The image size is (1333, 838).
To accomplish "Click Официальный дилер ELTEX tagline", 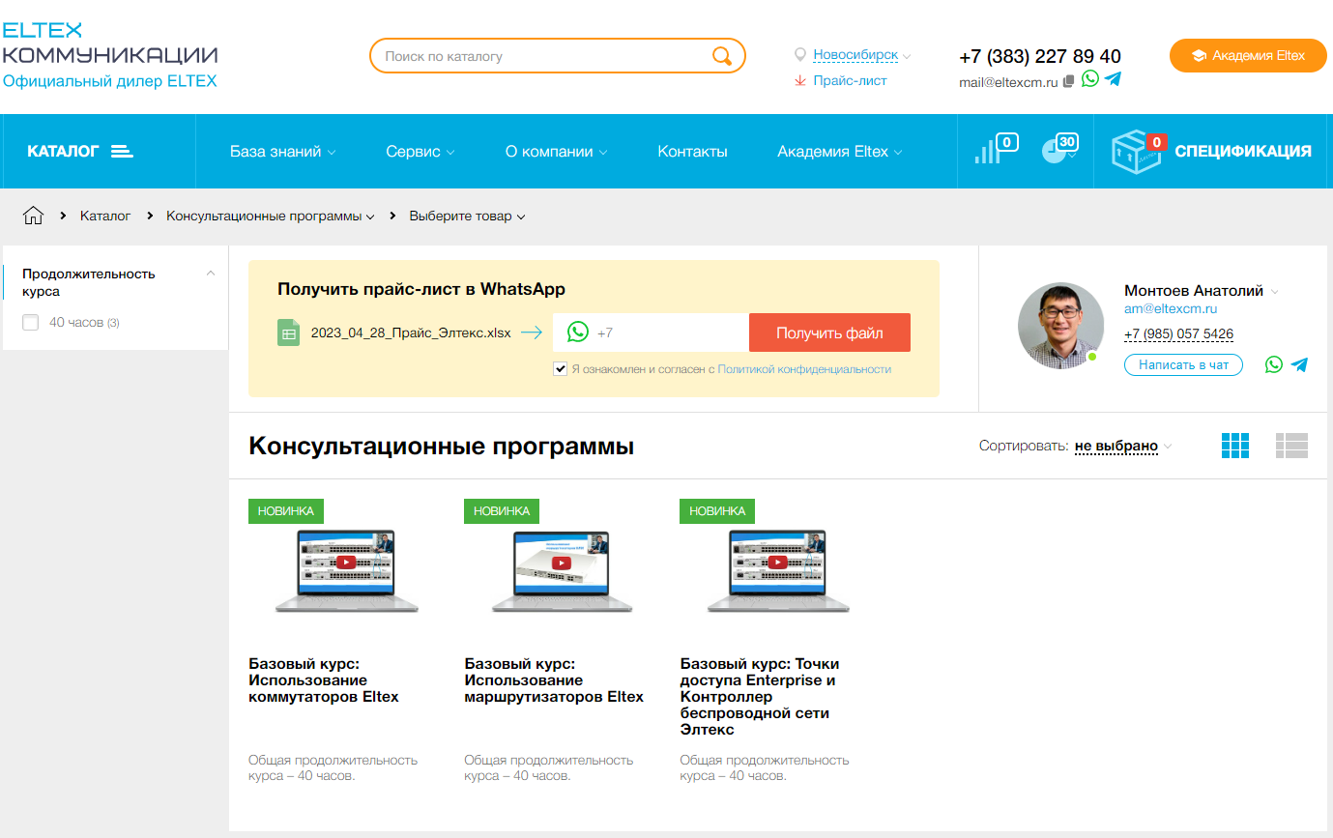I will coord(110,81).
